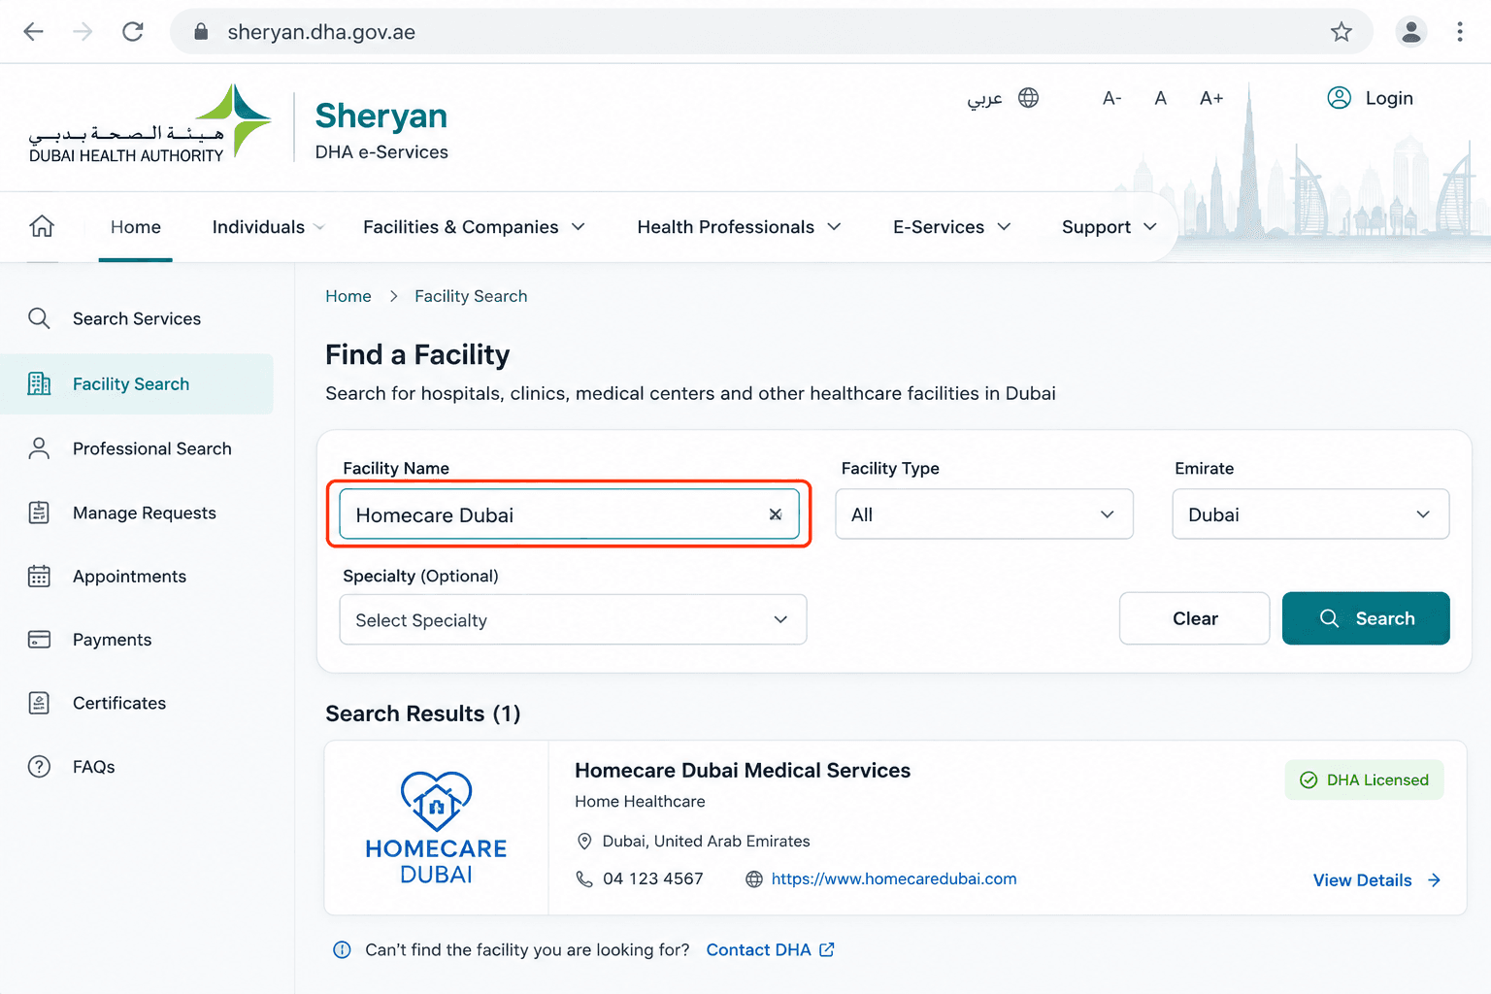This screenshot has width=1491, height=994.
Task: Click the info icon near Contact DHA
Action: tap(342, 949)
